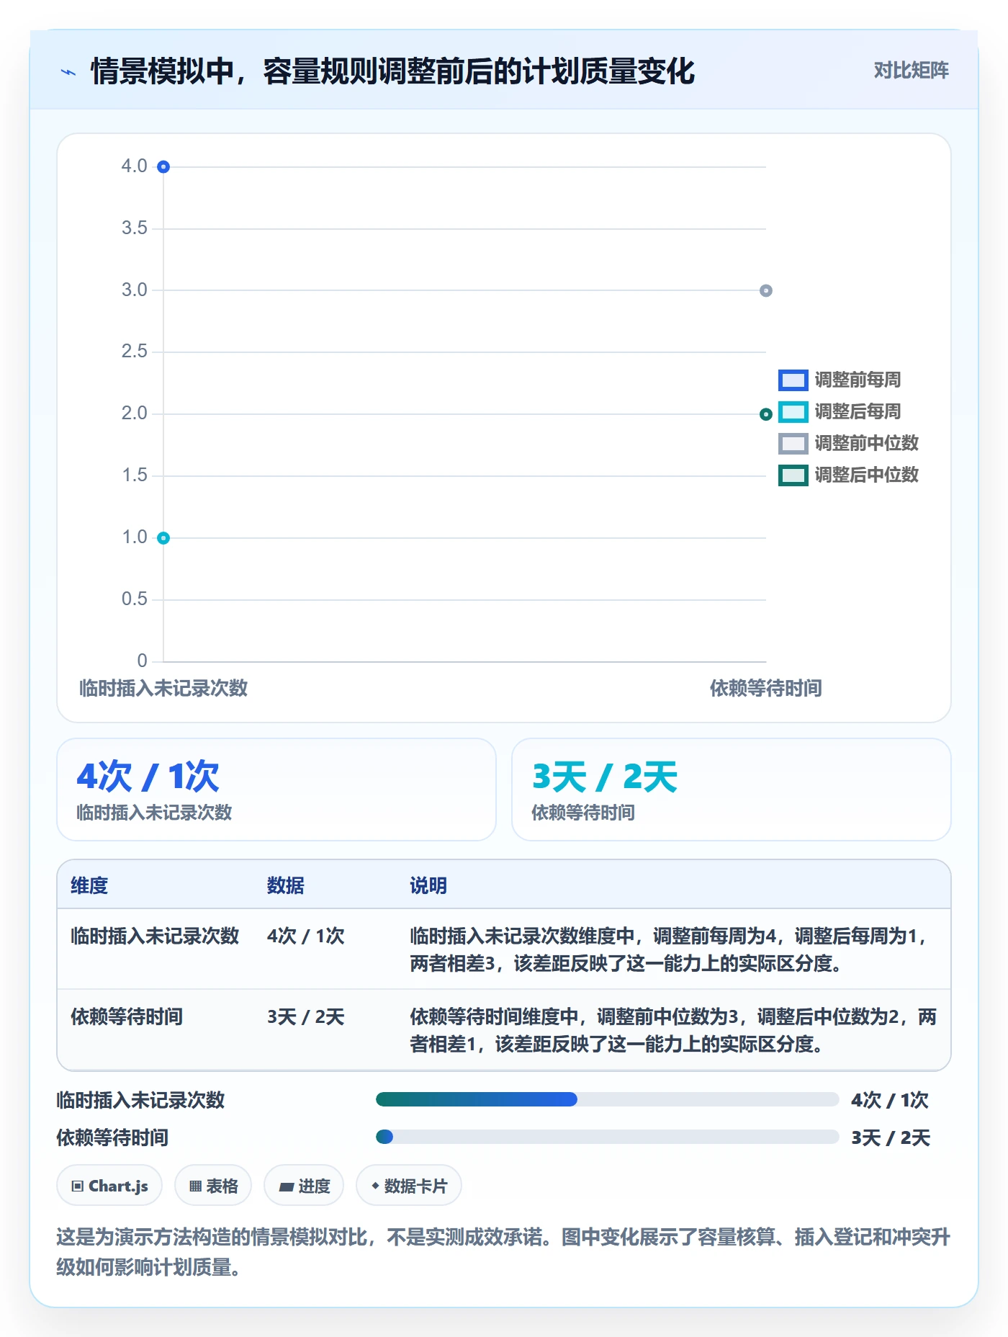Click the 3天 / 2天 data card
This screenshot has height=1337, width=1008.
(731, 789)
